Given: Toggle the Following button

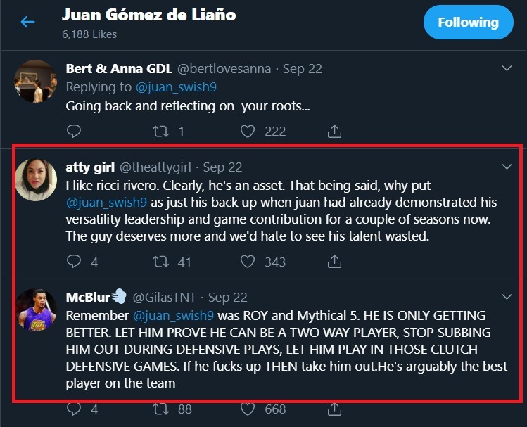Looking at the screenshot, I should pos(468,23).
